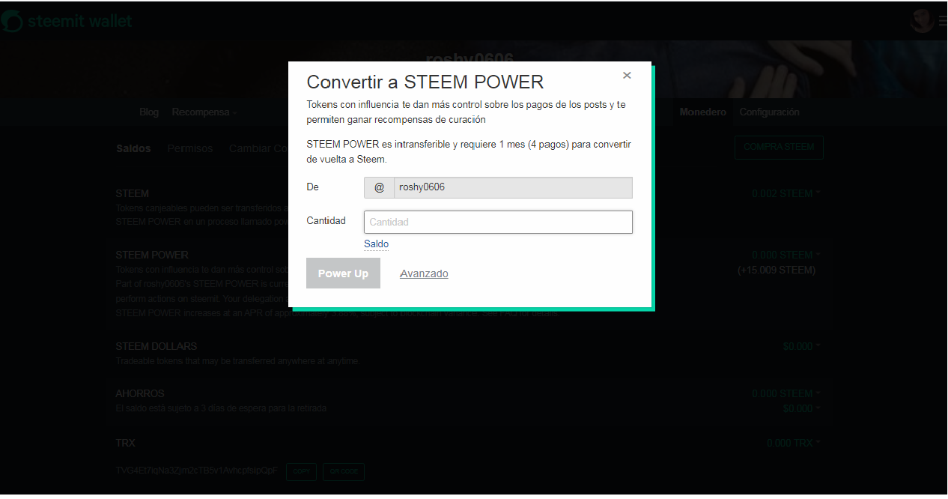Click the TRX address beginning TVG4Et7

pos(196,471)
